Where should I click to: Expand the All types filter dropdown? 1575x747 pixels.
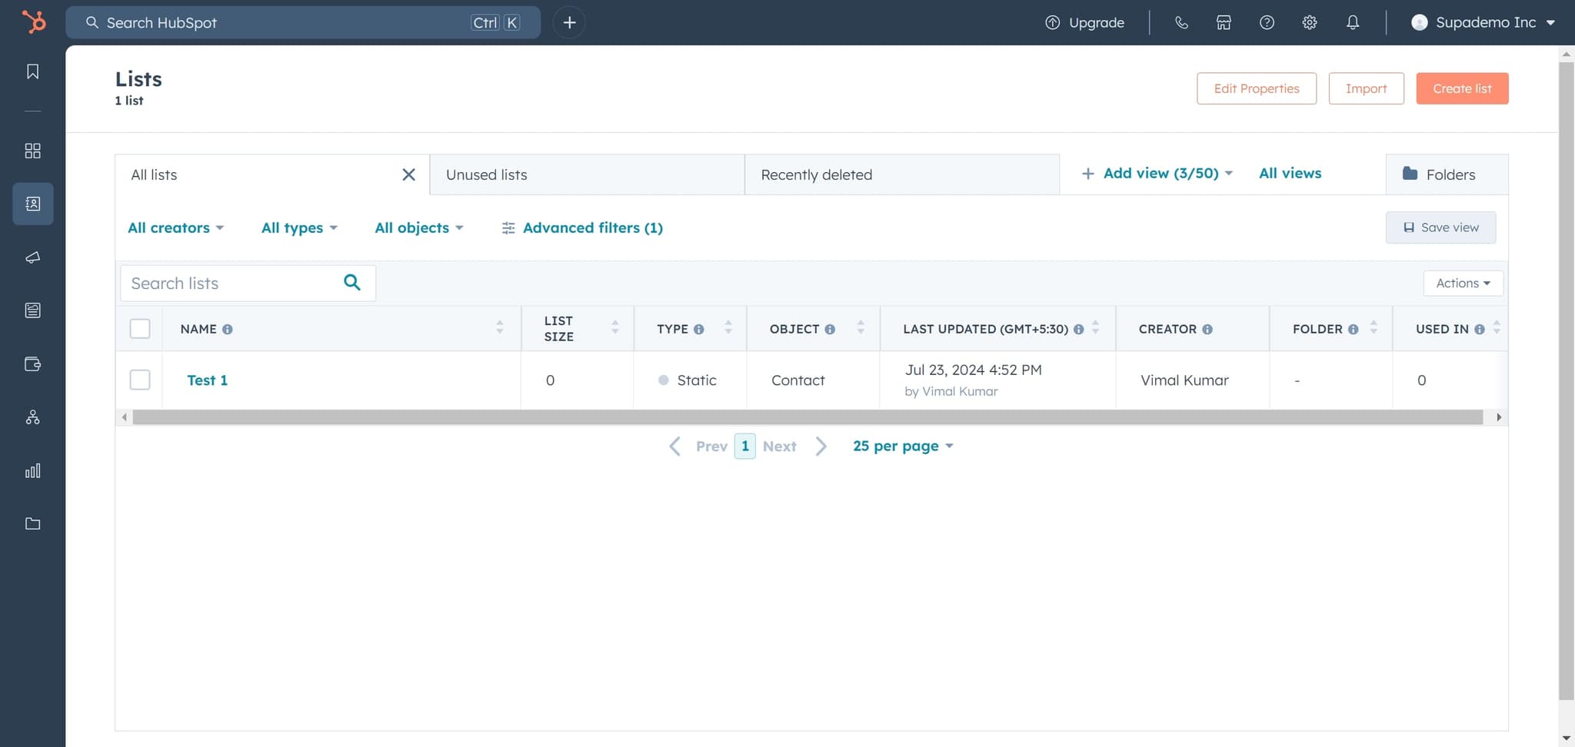coord(299,227)
